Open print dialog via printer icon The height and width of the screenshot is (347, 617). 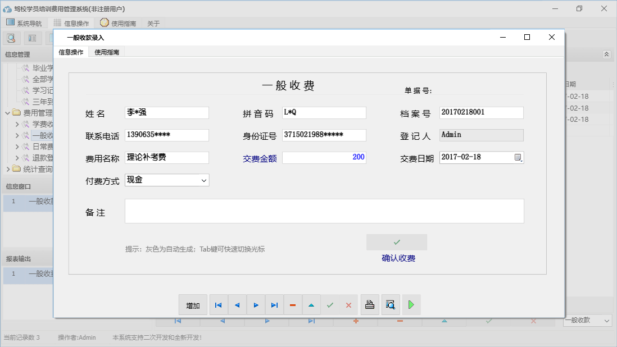click(370, 304)
